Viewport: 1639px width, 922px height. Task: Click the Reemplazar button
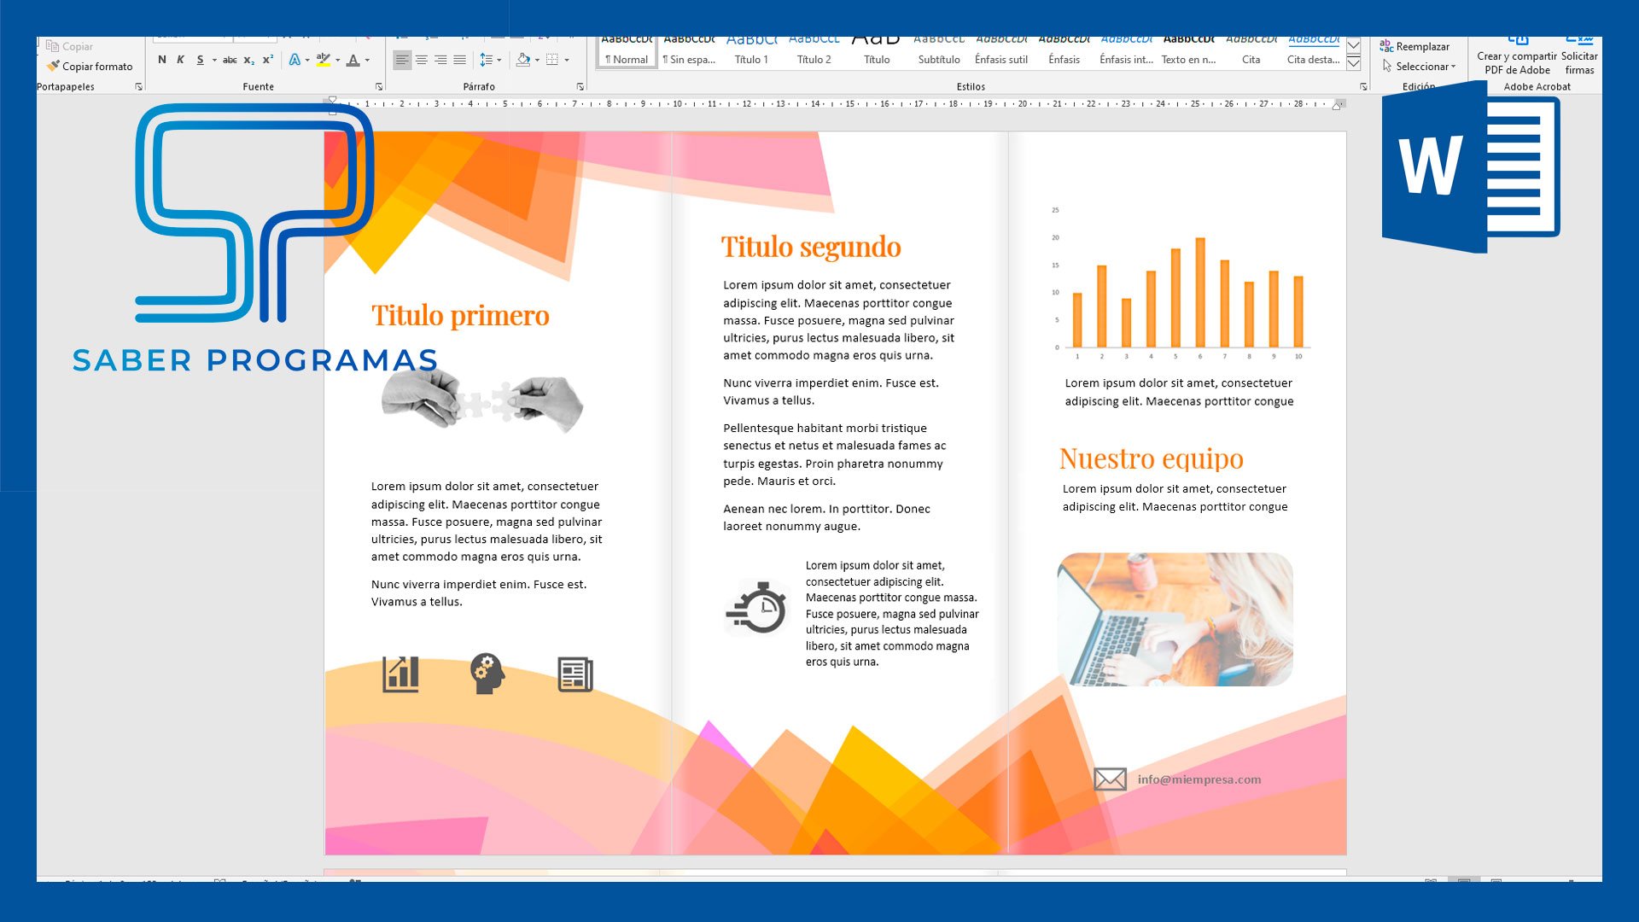pos(1415,47)
